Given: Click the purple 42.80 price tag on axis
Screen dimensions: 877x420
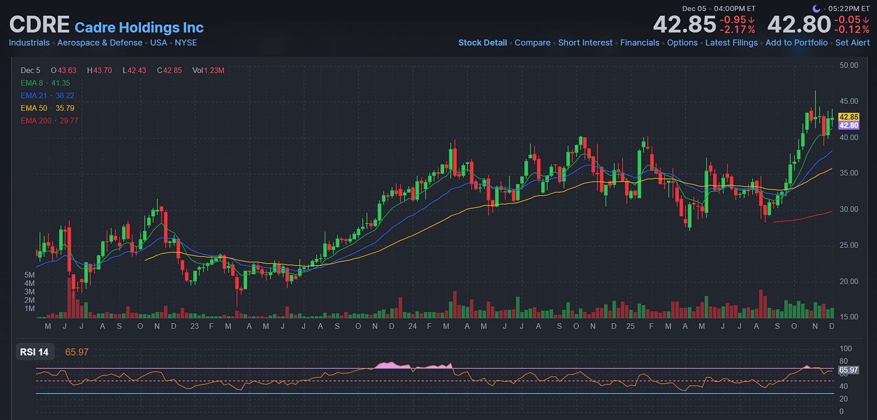Looking at the screenshot, I should click(x=849, y=125).
